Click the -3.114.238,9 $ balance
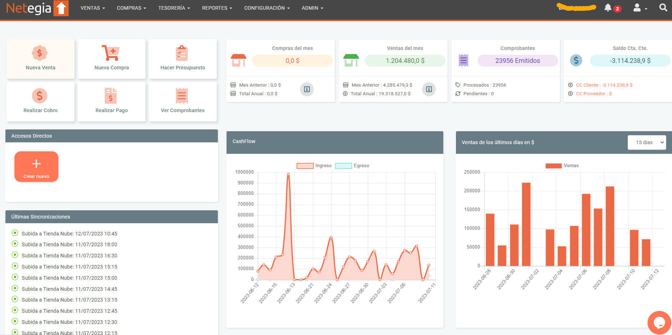Screen dimensions: 672x335 click(630, 61)
